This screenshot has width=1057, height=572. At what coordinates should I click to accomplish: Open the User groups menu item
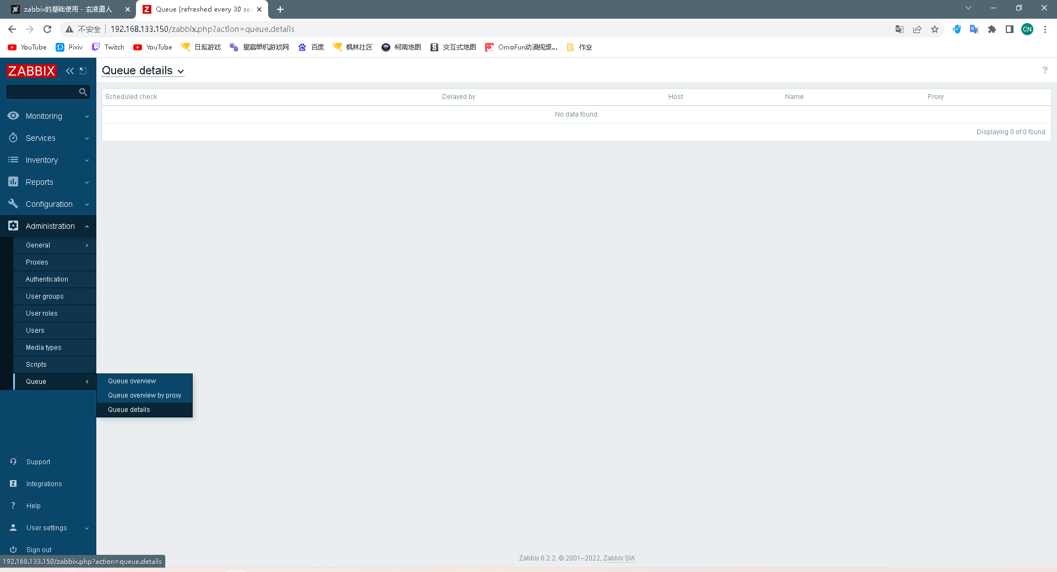pos(55,296)
